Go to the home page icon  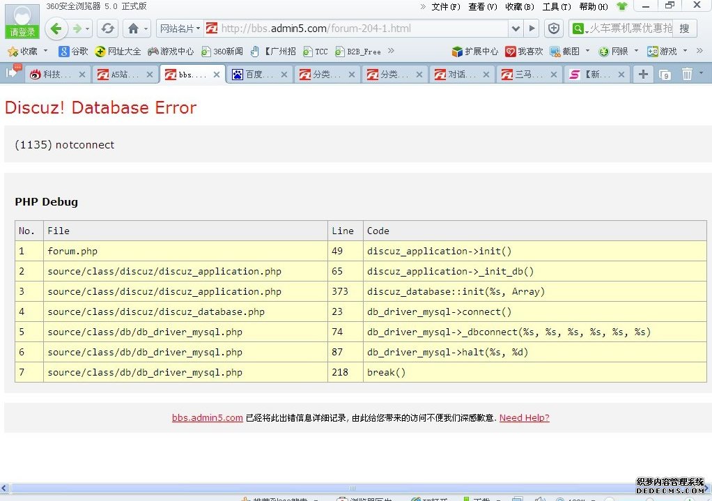[133, 29]
